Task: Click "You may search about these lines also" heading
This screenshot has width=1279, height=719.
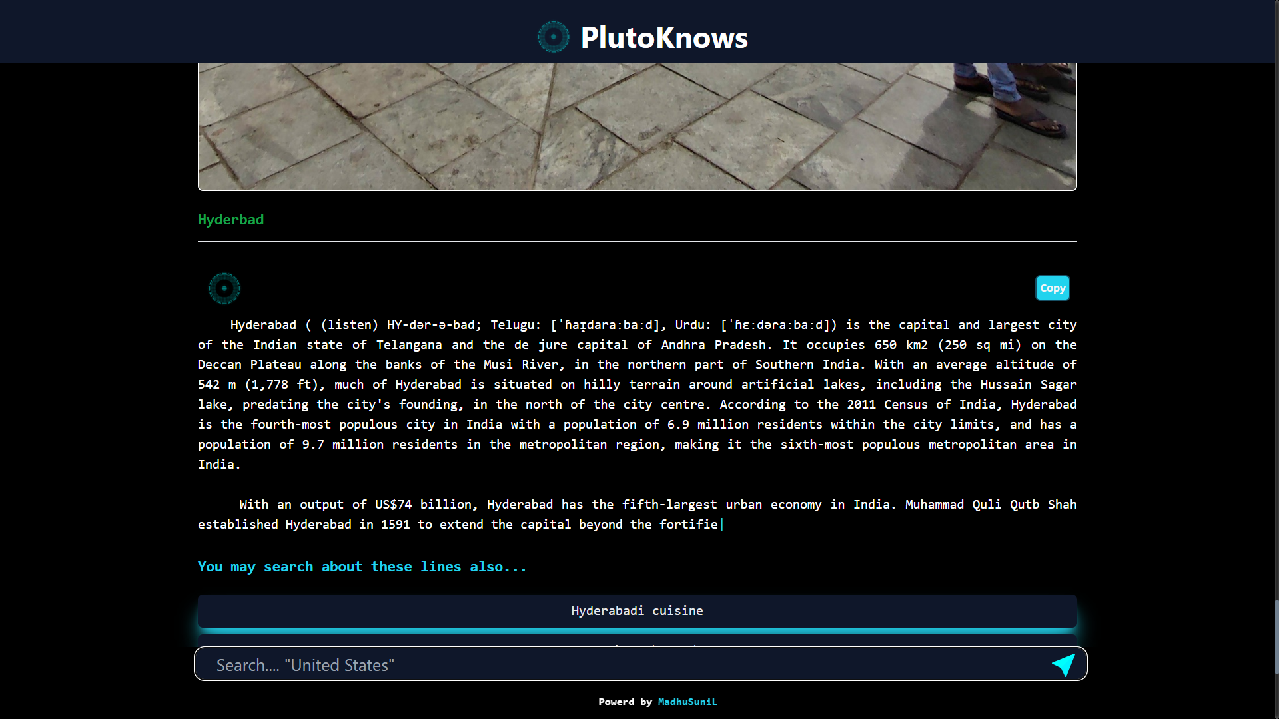Action: coord(362,567)
